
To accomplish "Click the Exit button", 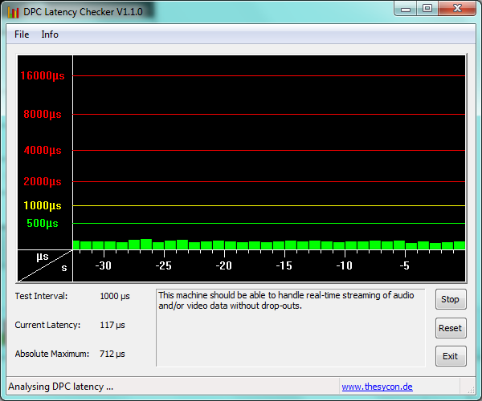I will point(451,356).
